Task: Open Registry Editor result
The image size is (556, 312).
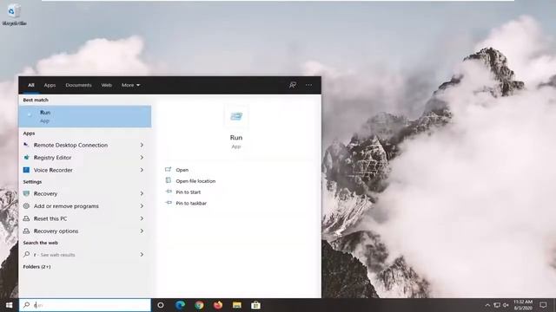Action: coord(52,158)
